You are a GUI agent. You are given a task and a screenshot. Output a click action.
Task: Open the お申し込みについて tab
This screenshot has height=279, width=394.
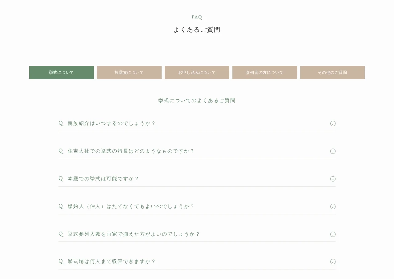[x=197, y=72]
